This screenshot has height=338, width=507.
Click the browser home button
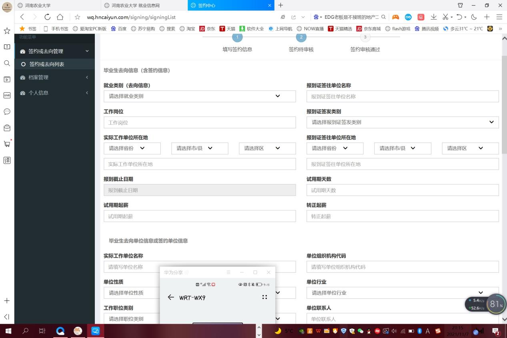60,17
